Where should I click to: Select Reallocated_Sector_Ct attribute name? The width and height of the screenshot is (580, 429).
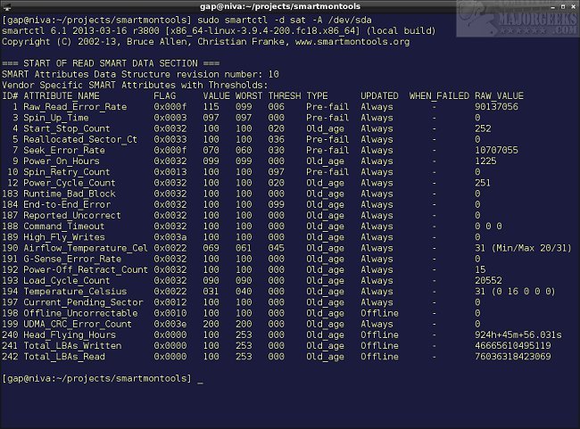coord(80,139)
